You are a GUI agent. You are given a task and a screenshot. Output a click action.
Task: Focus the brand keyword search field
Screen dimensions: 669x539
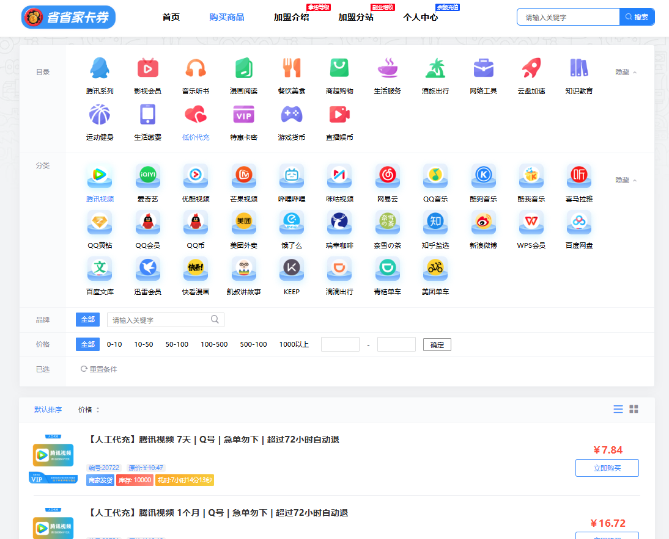tap(160, 320)
